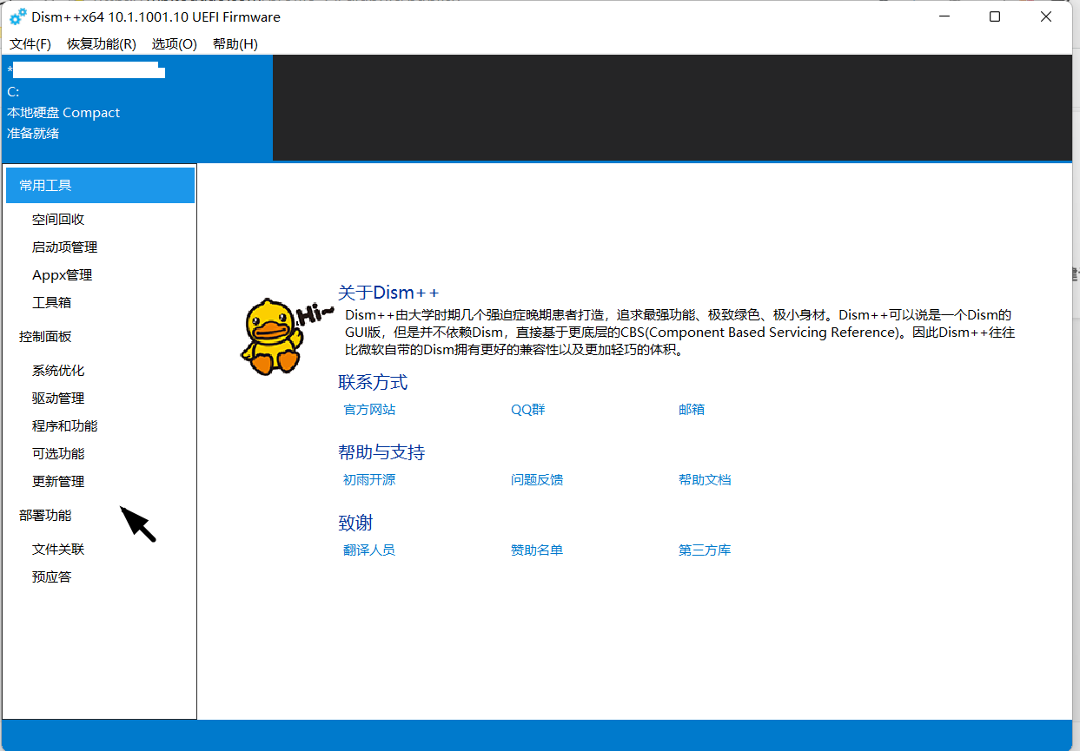Viewport: 1080px width, 751px height.
Task: Open the 帮助(H) menu
Action: (x=235, y=44)
